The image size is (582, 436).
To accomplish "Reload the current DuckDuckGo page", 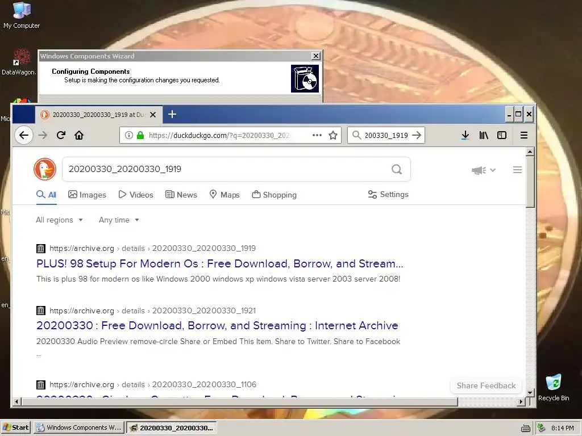I will [x=61, y=135].
